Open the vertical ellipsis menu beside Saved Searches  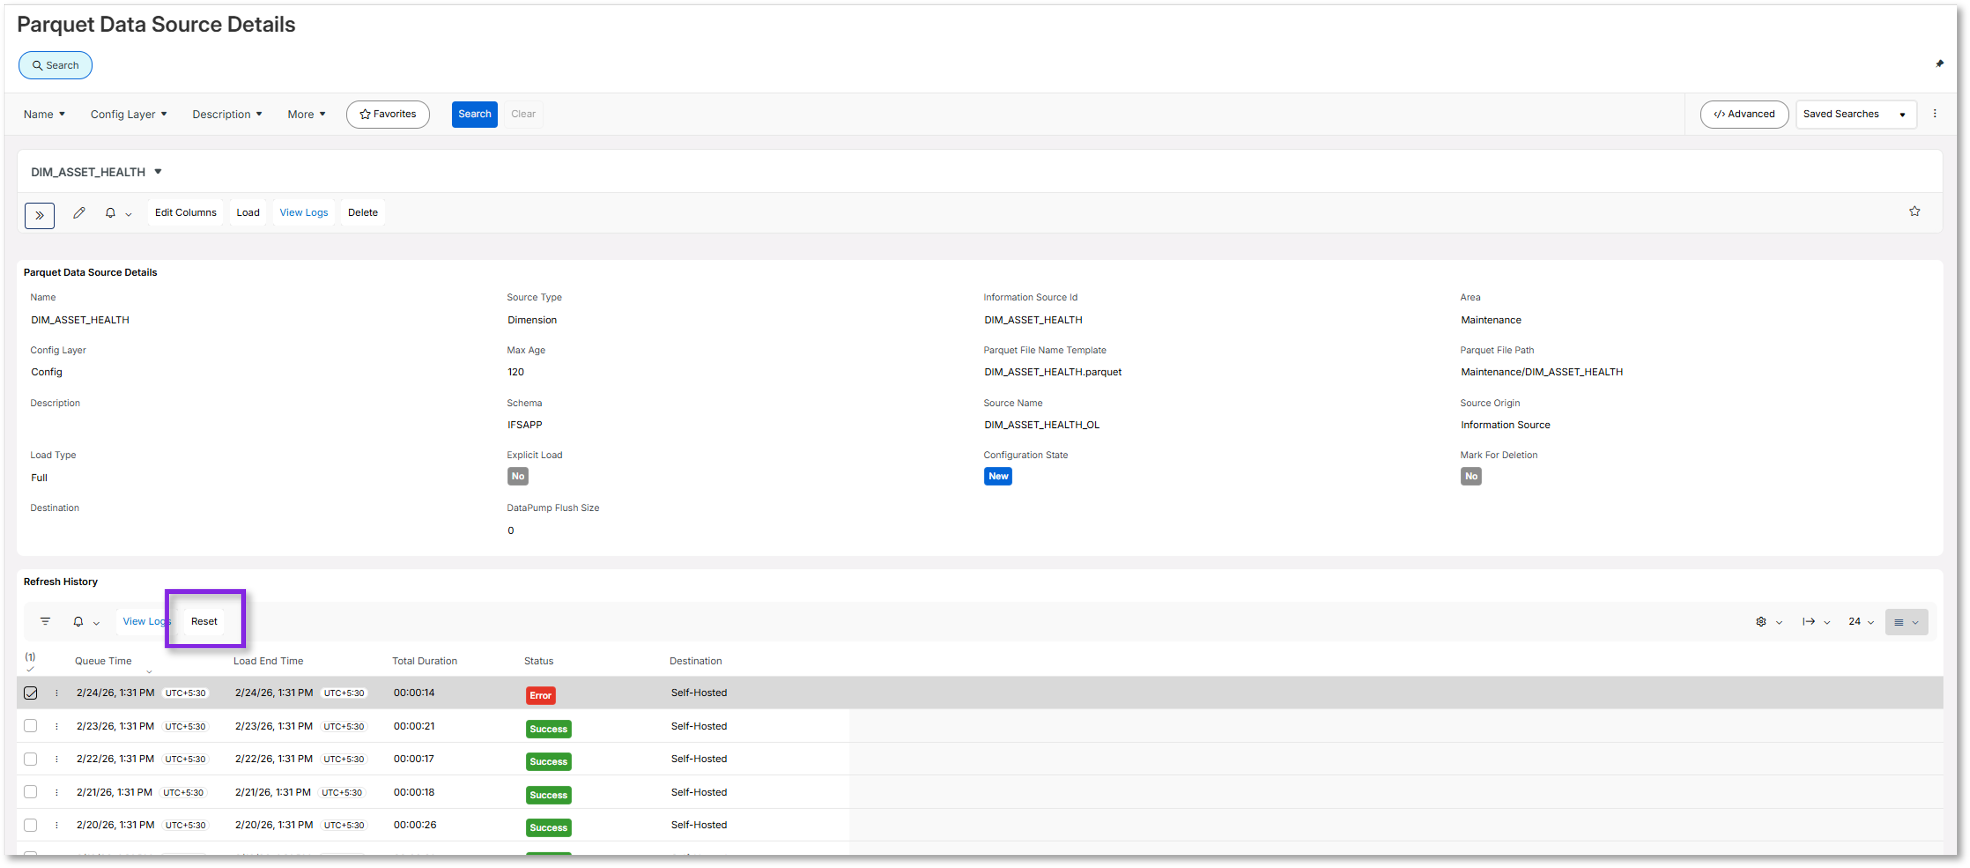pos(1935,114)
